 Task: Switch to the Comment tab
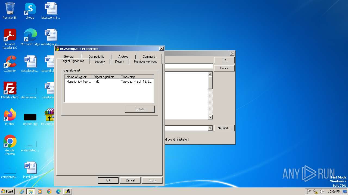pyautogui.click(x=149, y=56)
